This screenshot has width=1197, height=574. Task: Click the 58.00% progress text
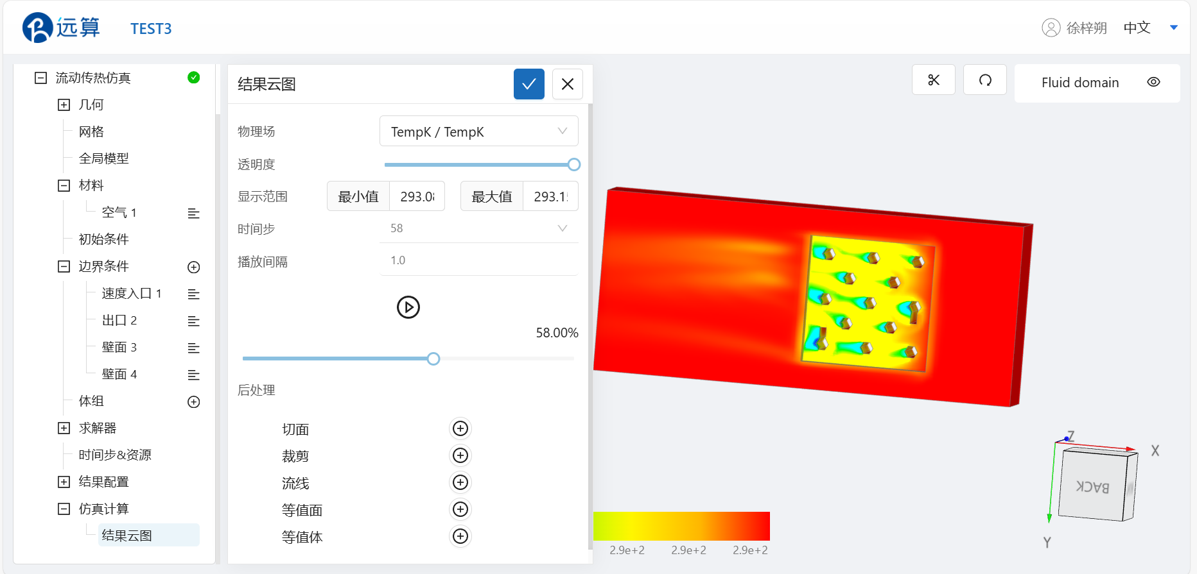557,332
